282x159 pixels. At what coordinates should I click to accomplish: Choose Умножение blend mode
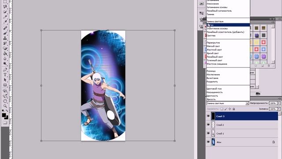coord(228,4)
